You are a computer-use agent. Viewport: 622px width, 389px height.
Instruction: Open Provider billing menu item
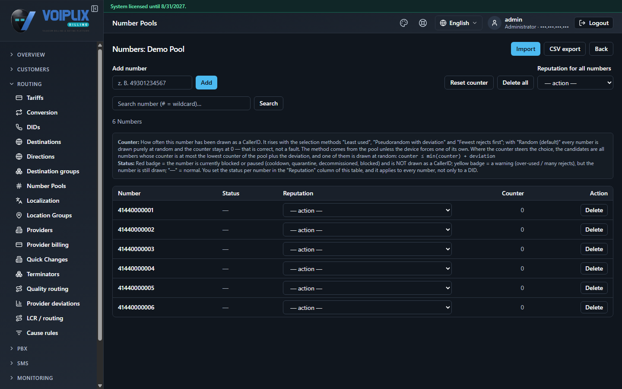48,245
